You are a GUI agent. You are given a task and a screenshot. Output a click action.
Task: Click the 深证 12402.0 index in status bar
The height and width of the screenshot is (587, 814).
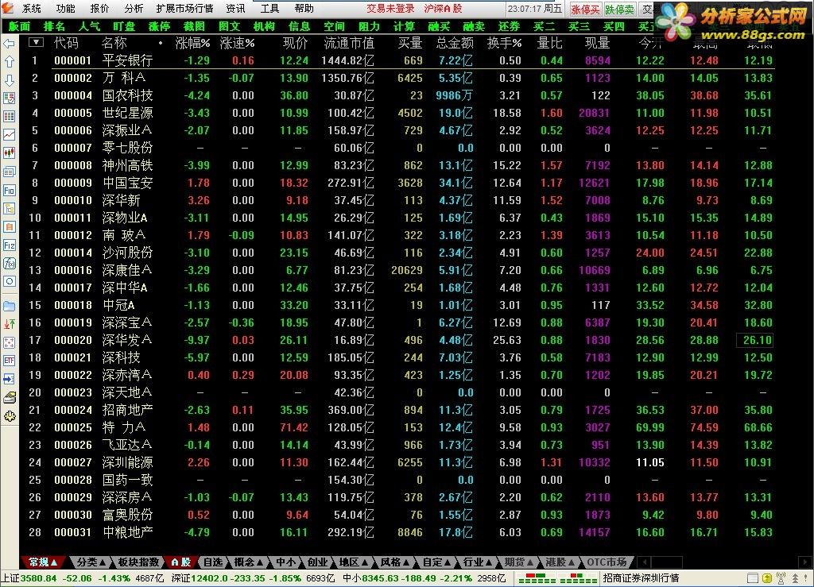click(x=200, y=577)
